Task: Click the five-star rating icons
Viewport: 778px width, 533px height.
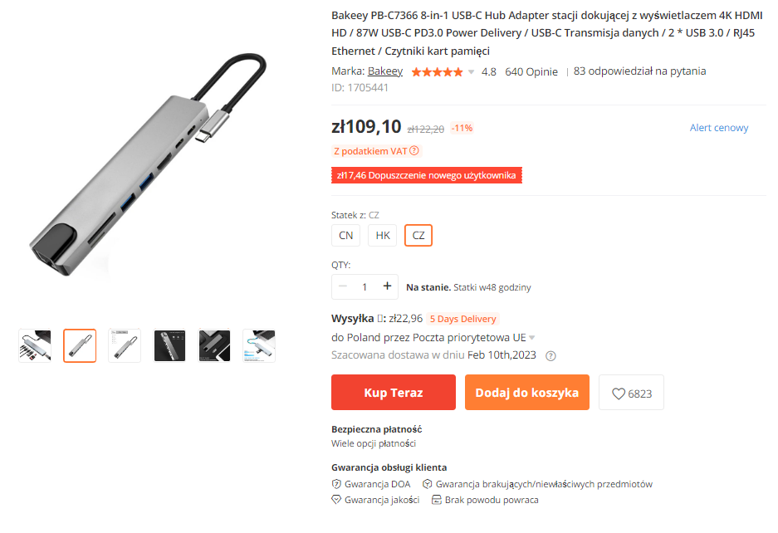Action: click(x=437, y=72)
